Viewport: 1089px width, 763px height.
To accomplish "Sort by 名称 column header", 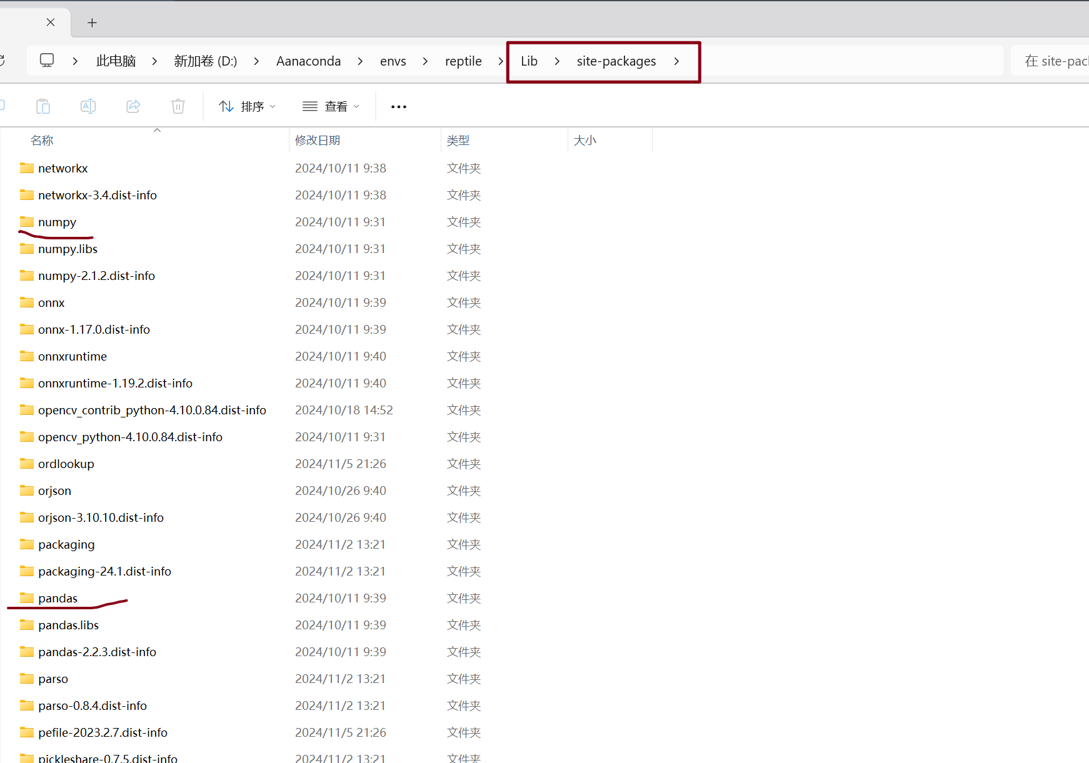I will tap(42, 141).
